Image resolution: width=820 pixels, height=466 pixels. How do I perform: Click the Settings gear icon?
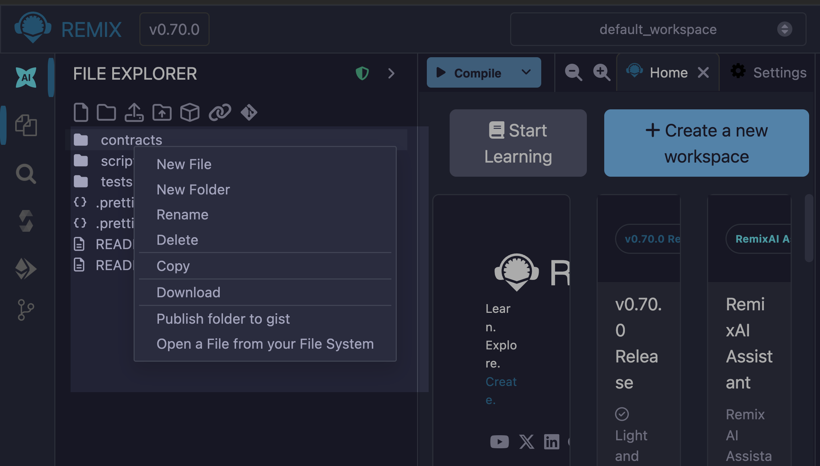pyautogui.click(x=738, y=71)
